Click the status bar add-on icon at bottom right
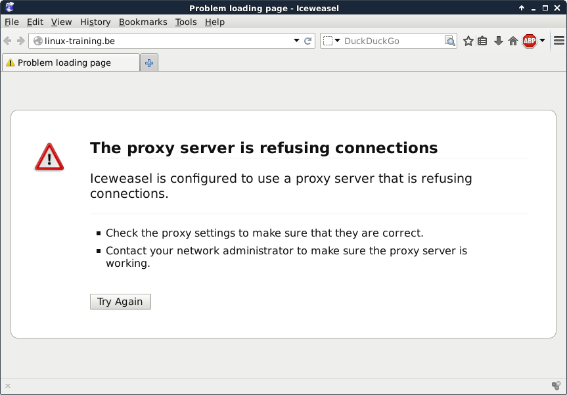Viewport: 567px width, 395px height. point(556,386)
